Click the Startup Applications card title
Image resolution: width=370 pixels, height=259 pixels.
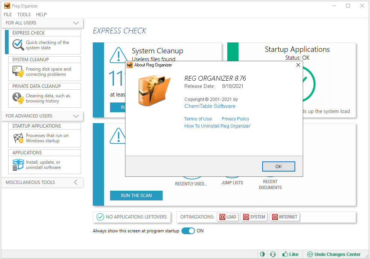[297, 49]
